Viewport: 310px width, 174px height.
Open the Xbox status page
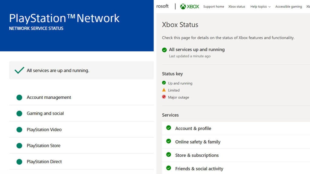[237, 6]
